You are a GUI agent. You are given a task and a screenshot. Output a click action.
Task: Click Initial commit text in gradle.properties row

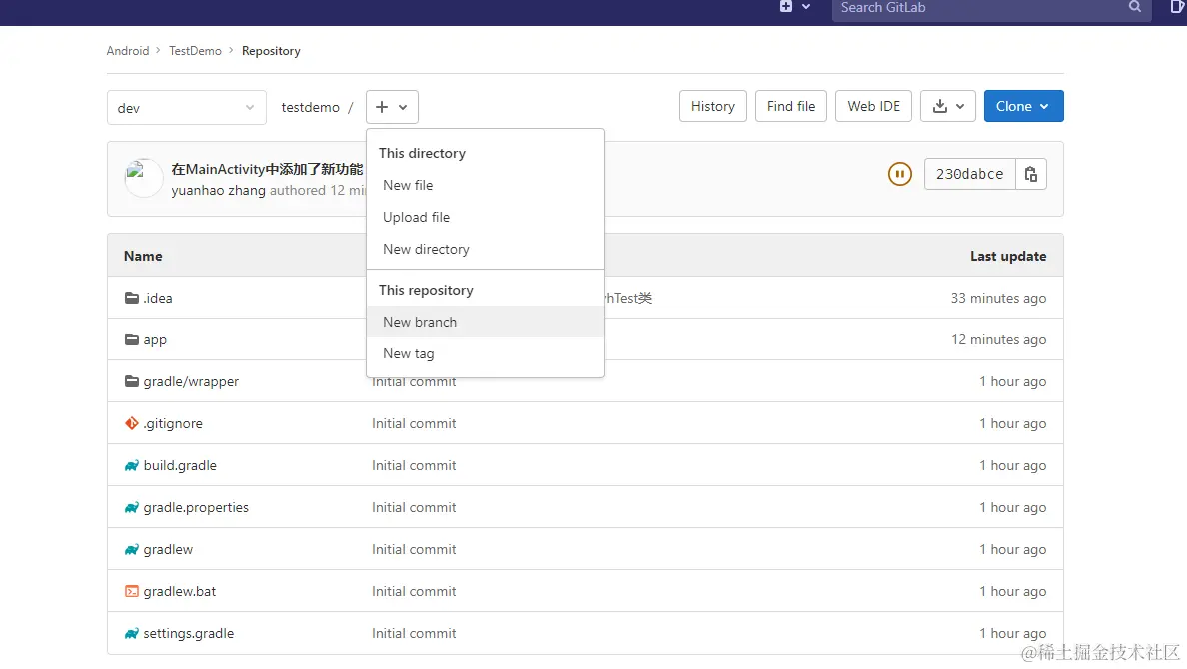click(414, 508)
